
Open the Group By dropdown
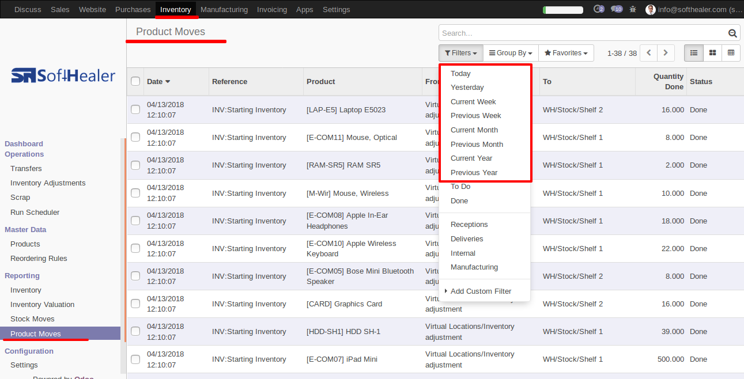click(x=511, y=53)
